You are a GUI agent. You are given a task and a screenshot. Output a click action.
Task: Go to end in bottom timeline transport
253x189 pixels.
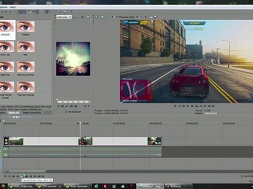pyautogui.click(x=35, y=176)
